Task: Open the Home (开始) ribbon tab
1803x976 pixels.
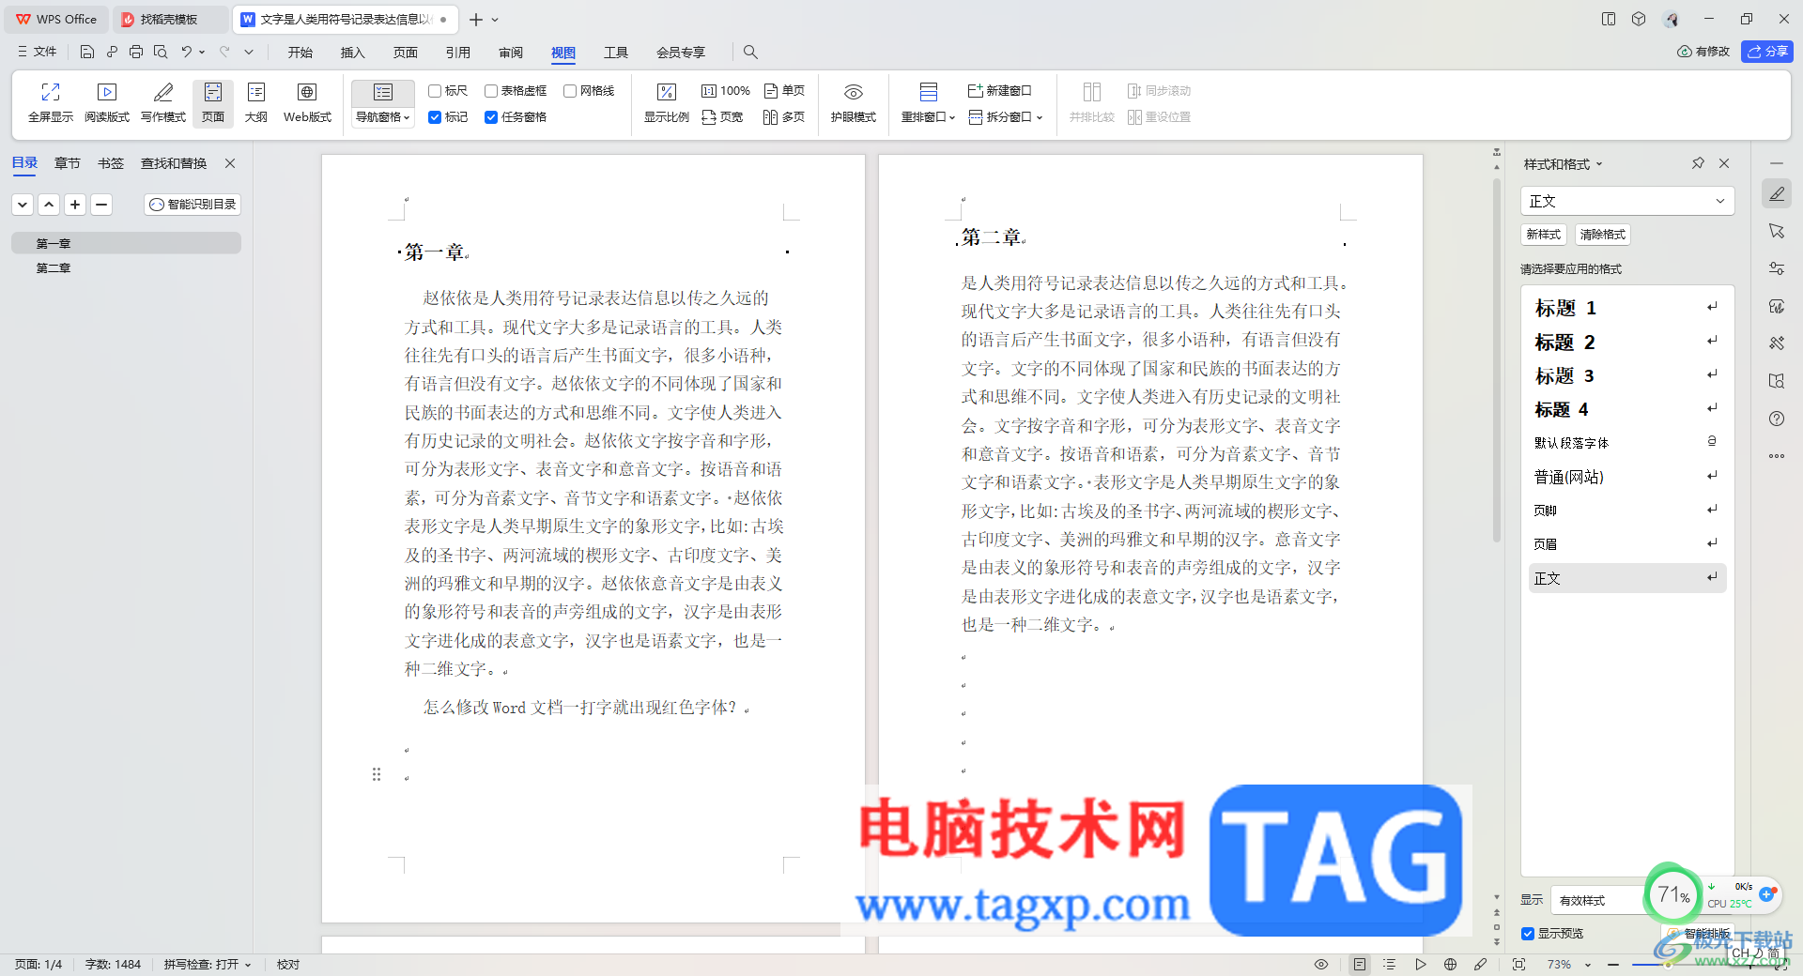Action: (300, 53)
